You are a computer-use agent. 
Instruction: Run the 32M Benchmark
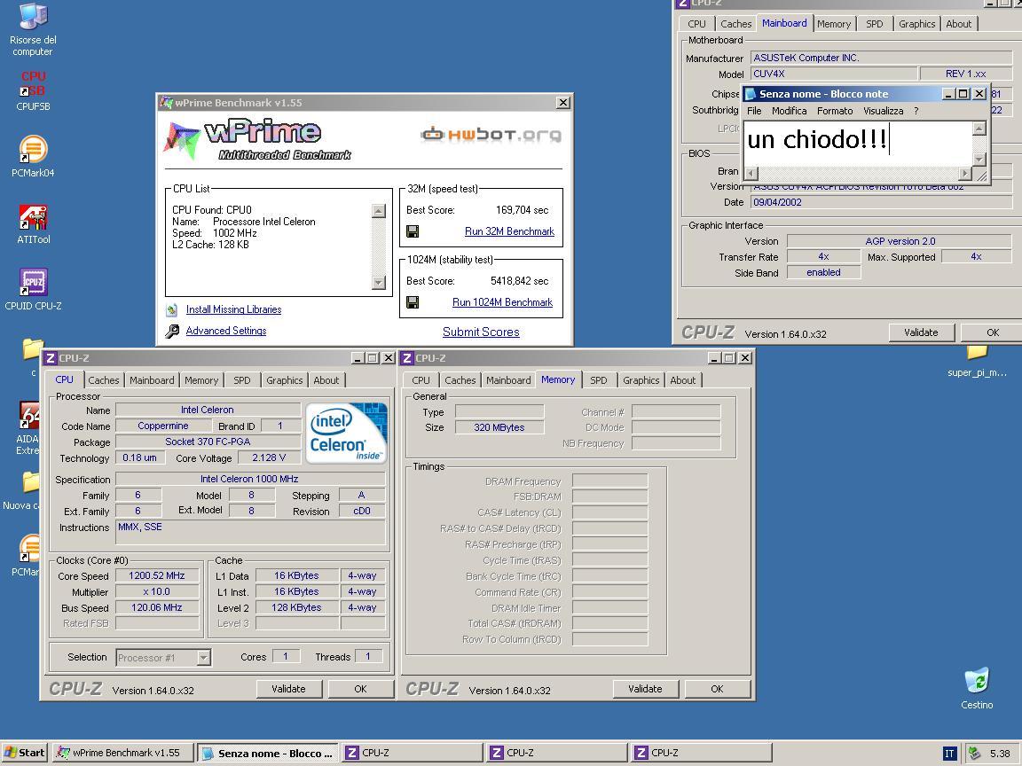pyautogui.click(x=509, y=231)
